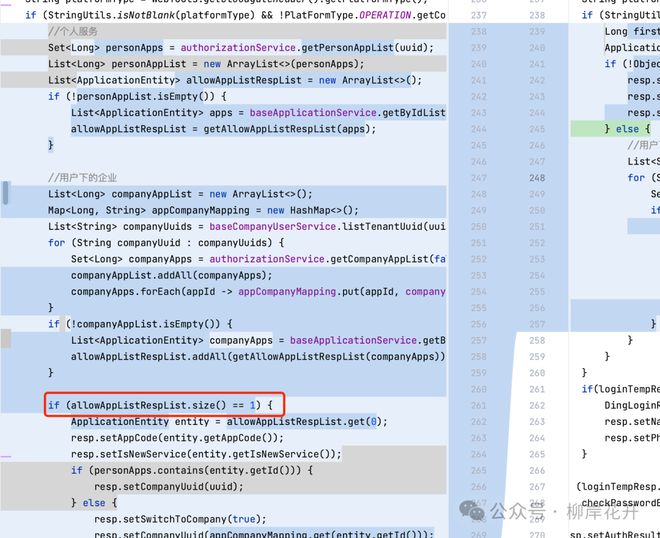Place cursor on the //个人服务 comment
660x538 pixels.
click(73, 31)
